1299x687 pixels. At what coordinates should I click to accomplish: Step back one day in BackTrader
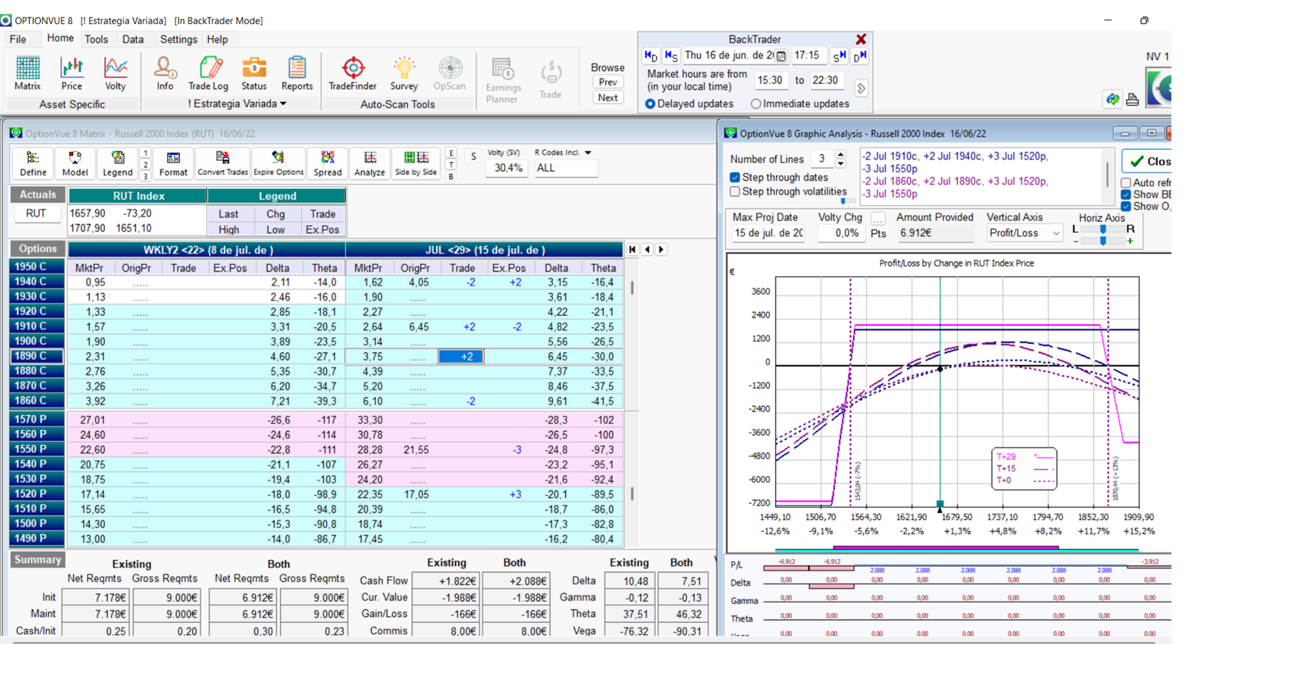coord(650,56)
